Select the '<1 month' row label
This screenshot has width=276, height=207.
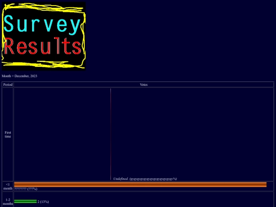pos(8,187)
